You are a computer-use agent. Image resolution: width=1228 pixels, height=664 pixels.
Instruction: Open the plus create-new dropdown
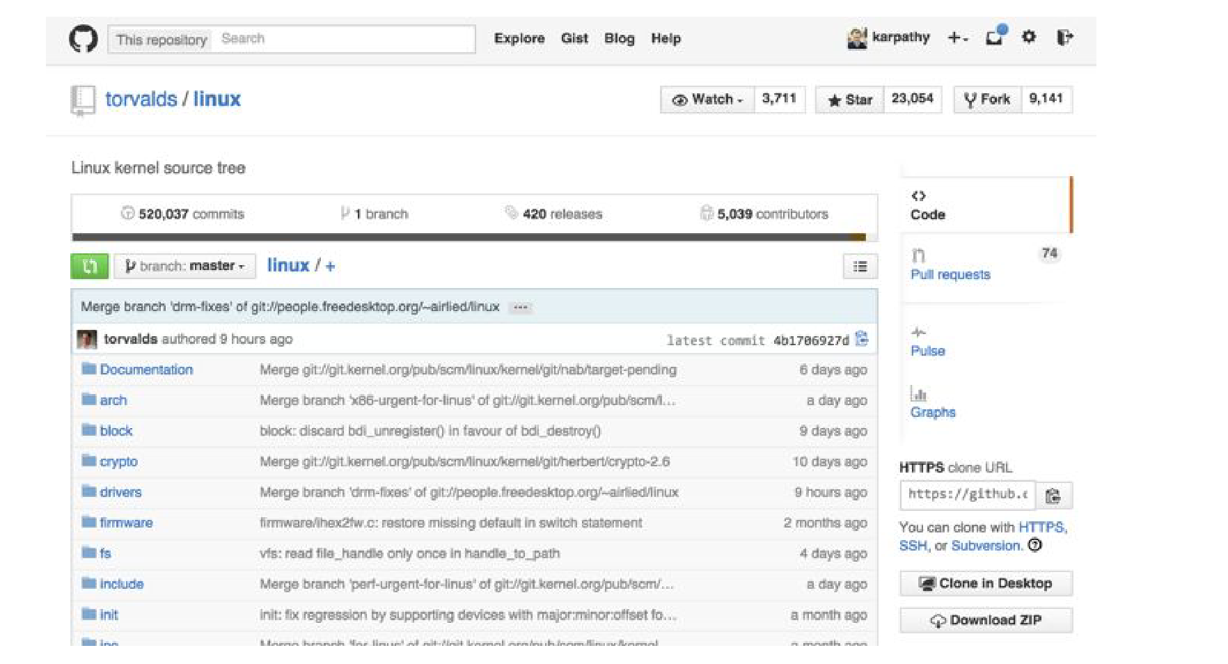click(x=957, y=38)
